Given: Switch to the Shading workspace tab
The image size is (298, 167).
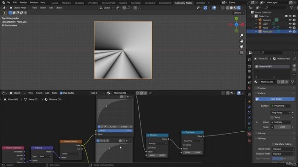Looking at the screenshot, I should 123,3.
